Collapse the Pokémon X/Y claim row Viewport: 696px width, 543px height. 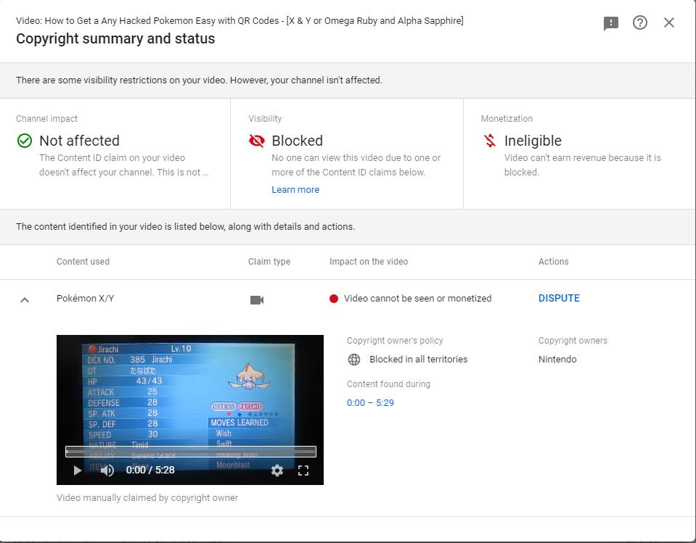[25, 300]
